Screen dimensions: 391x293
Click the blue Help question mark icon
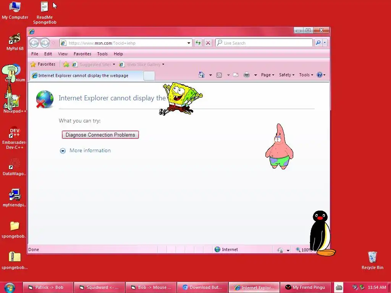point(320,75)
